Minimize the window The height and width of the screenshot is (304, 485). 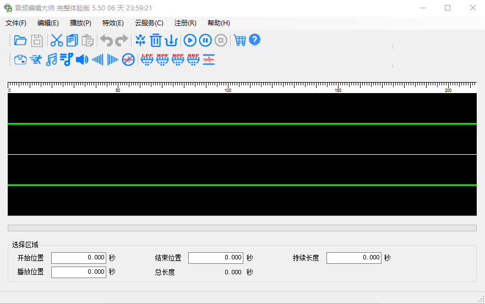click(x=423, y=8)
